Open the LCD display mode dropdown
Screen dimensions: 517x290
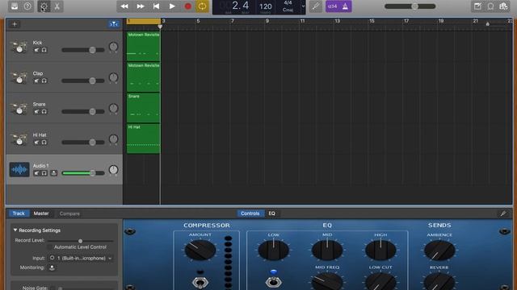303,6
